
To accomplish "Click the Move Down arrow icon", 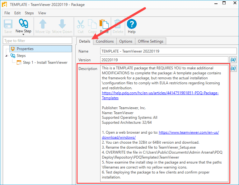I will [x=62, y=24].
